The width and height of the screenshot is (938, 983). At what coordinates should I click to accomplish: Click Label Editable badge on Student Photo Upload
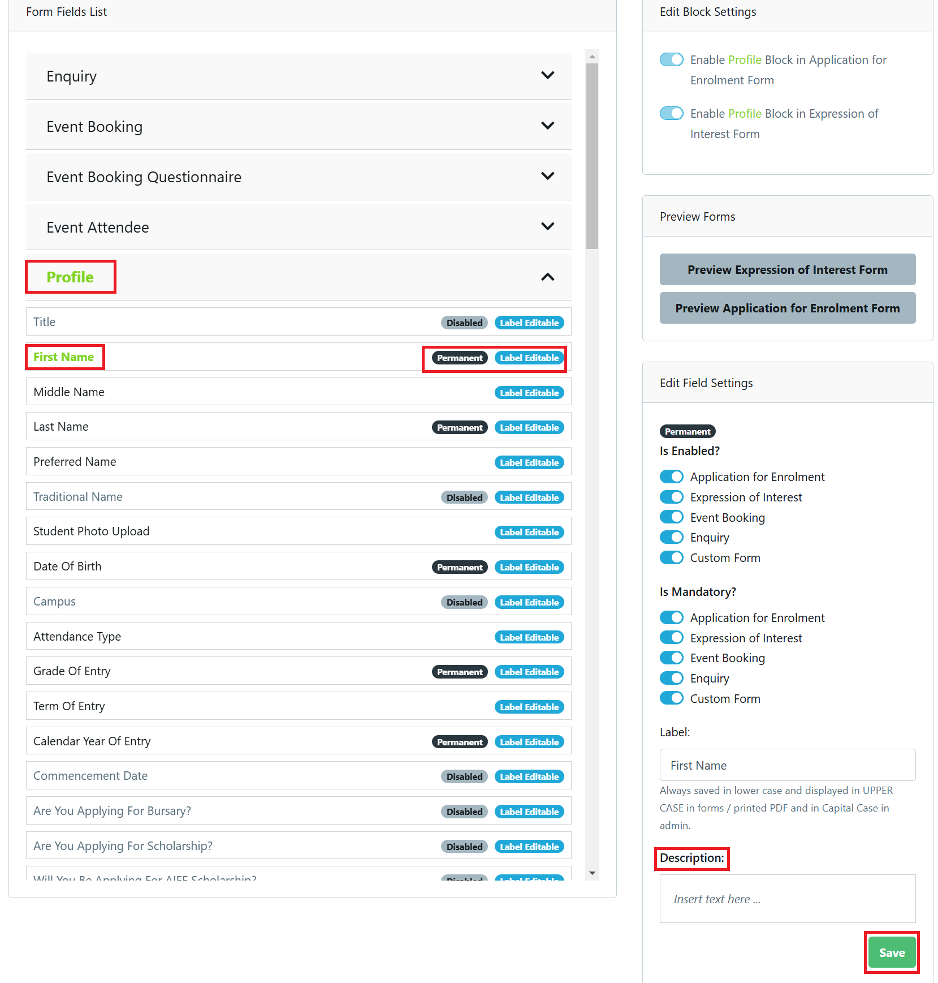pyautogui.click(x=529, y=532)
